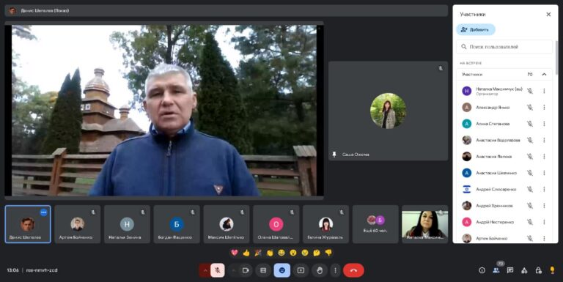Select the Артем Бойченко thumbnail tile
This screenshot has width=563, height=282.
(78, 224)
